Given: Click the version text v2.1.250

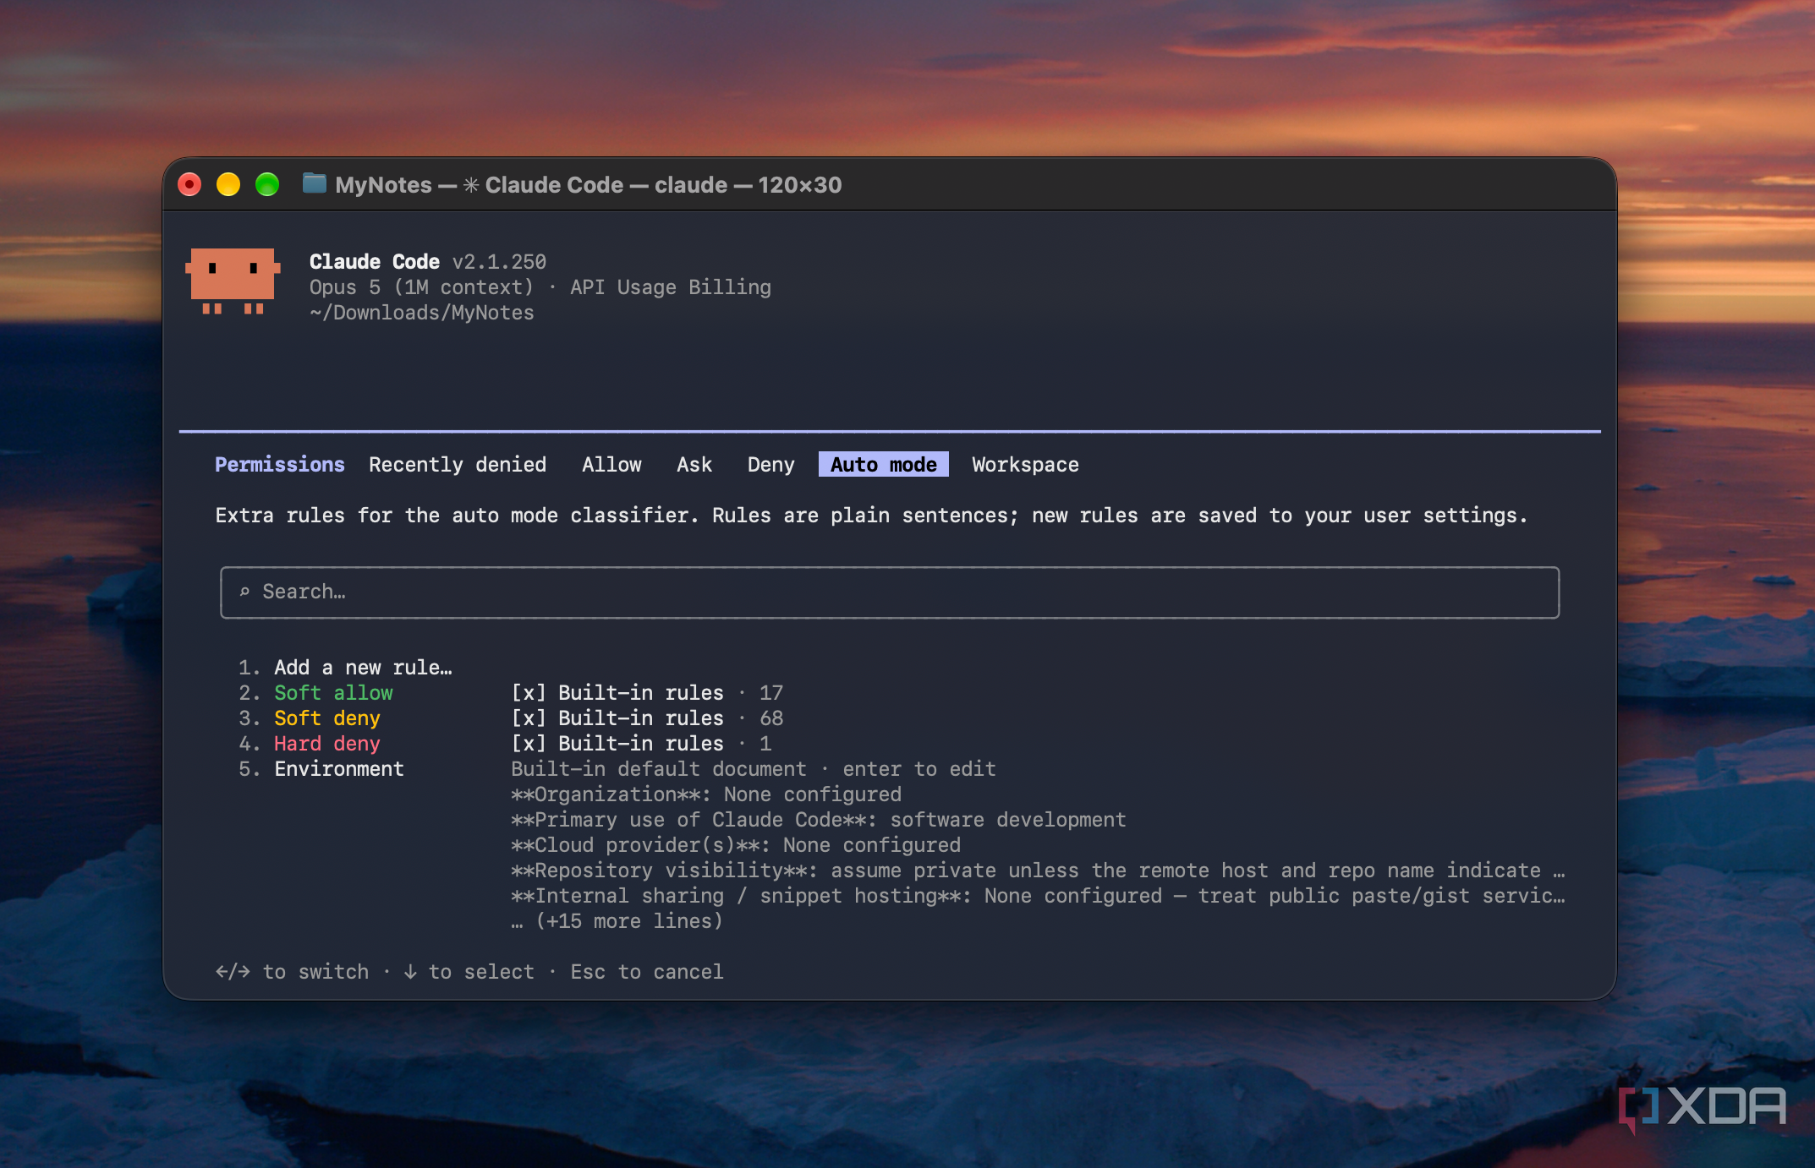Looking at the screenshot, I should click(499, 262).
